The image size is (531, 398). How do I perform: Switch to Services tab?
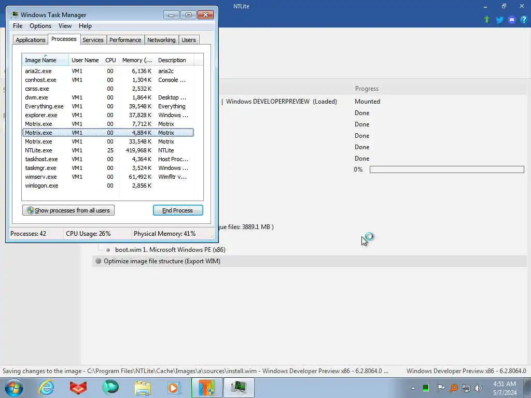(93, 40)
